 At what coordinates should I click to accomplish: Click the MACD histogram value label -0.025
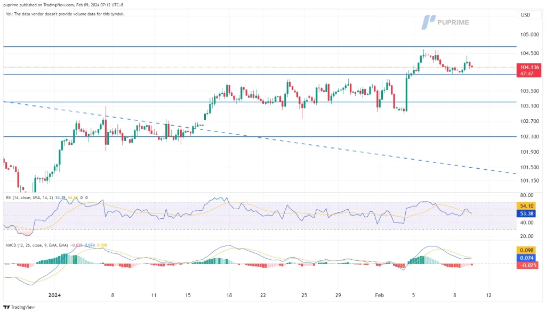pos(526,266)
